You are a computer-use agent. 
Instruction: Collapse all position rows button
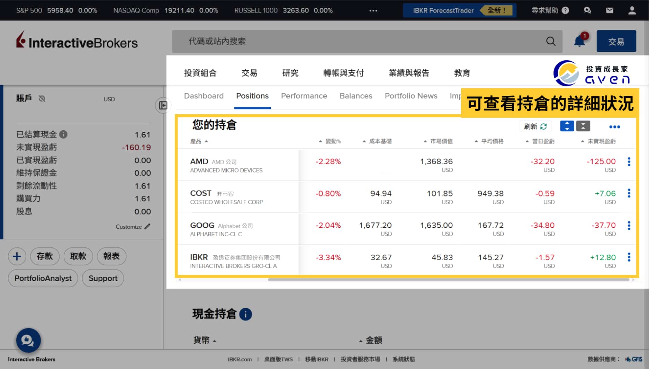tap(583, 126)
